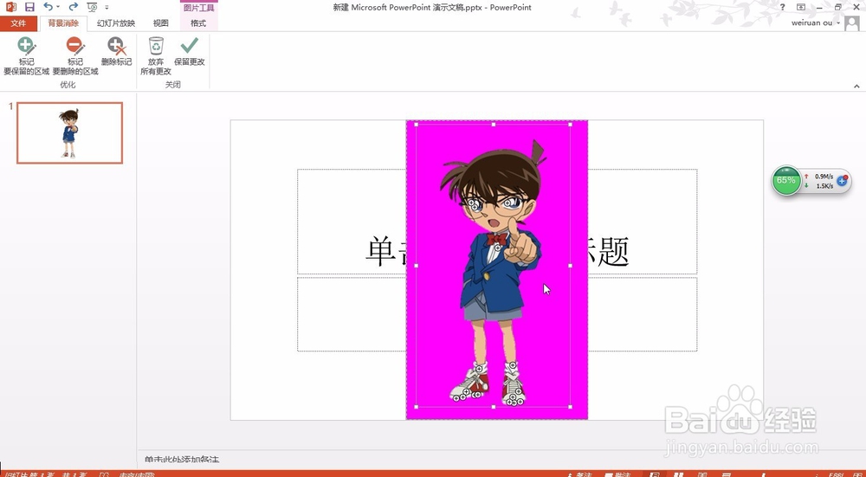Click the bottom-center handle of the removal marquee
Image resolution: width=866 pixels, height=477 pixels.
click(494, 407)
